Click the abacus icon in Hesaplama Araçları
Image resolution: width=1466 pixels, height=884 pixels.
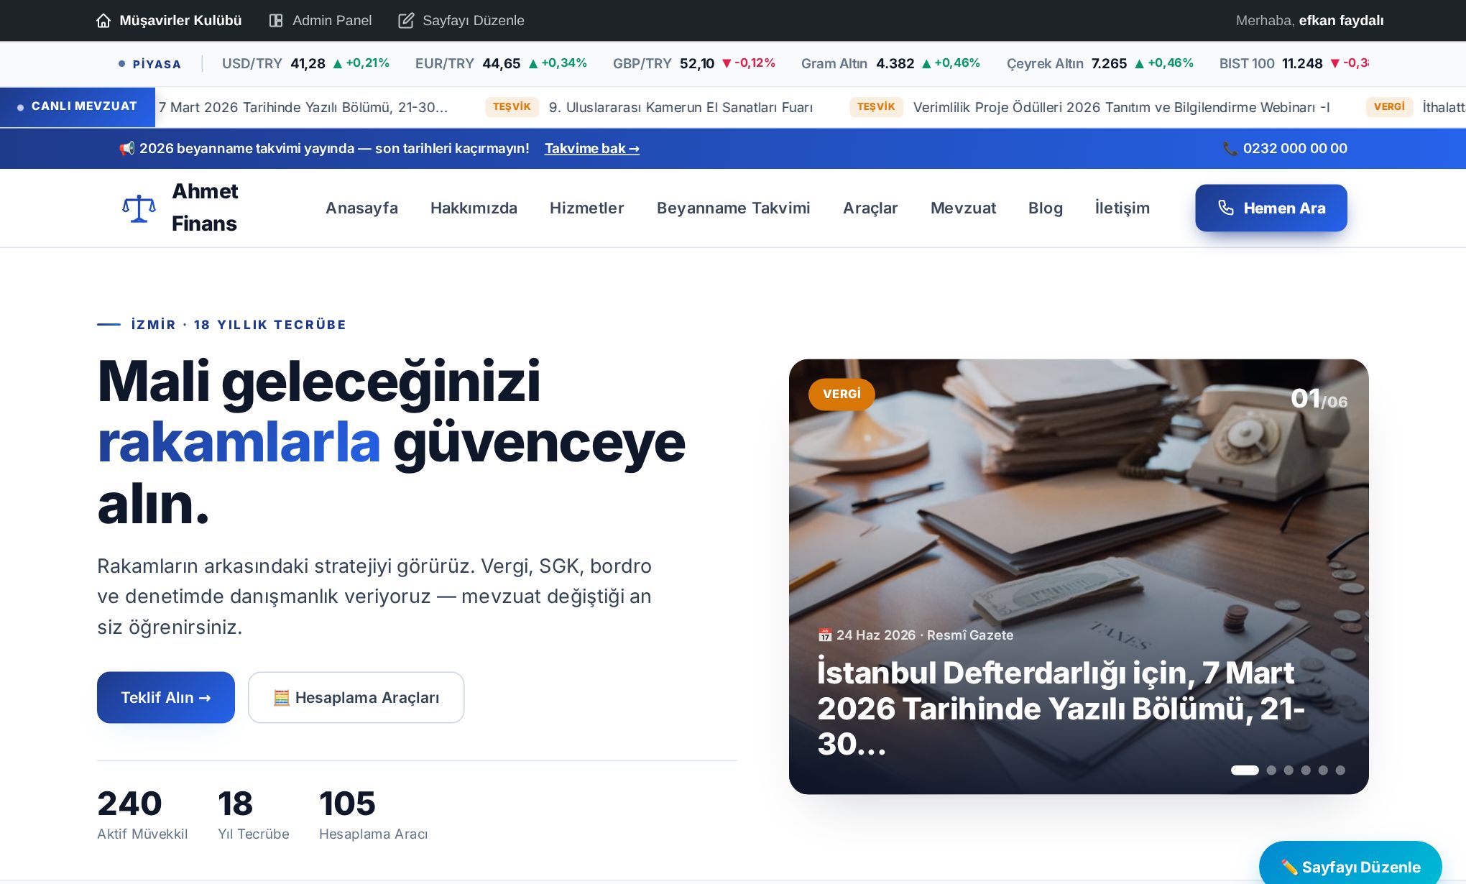coord(282,697)
